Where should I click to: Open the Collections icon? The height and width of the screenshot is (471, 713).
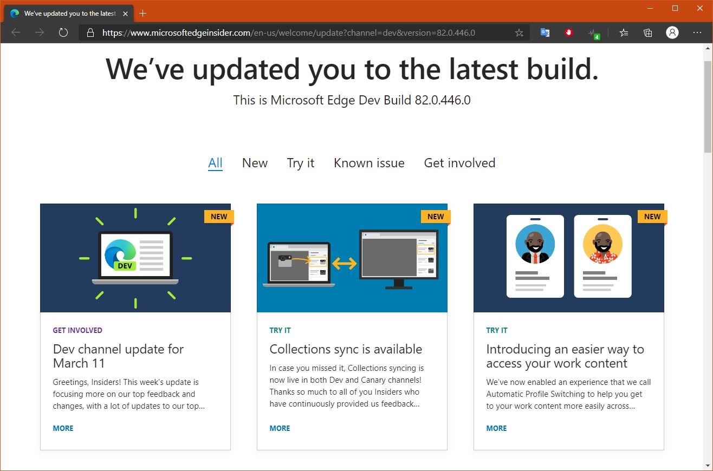tap(648, 32)
